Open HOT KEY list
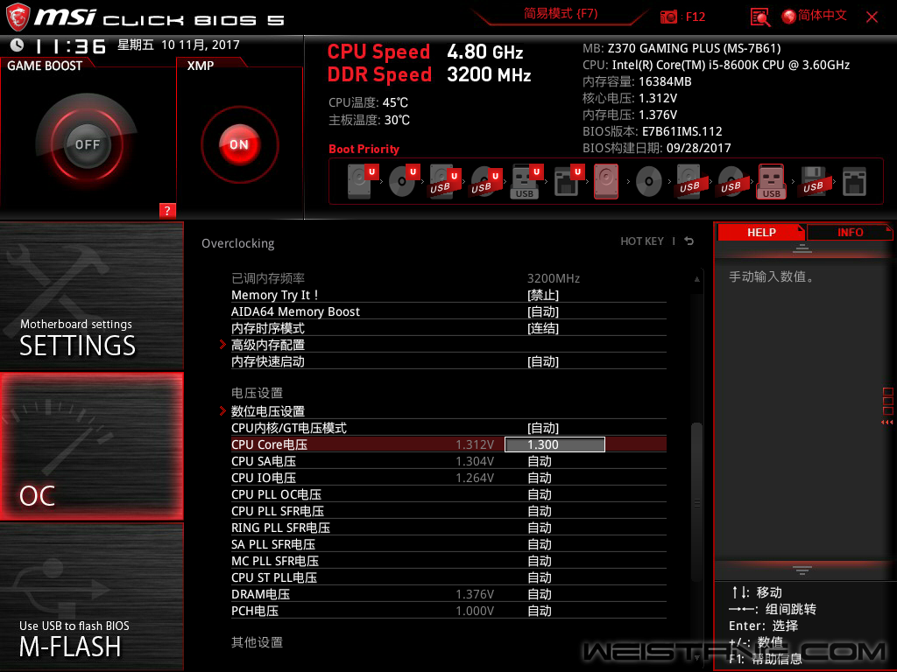The image size is (897, 672). (642, 241)
